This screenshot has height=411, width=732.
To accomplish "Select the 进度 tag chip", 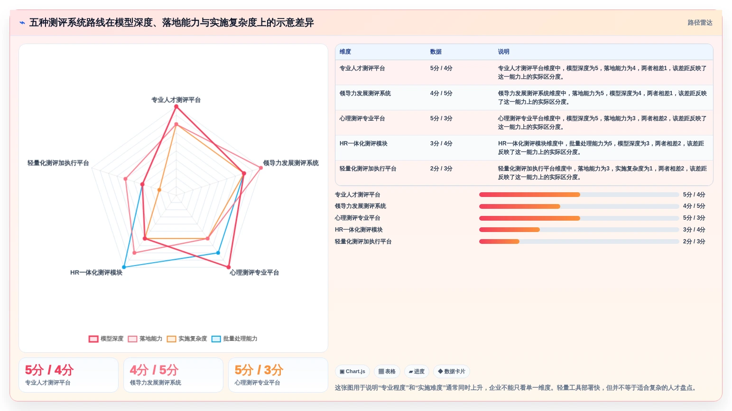I will pyautogui.click(x=417, y=372).
